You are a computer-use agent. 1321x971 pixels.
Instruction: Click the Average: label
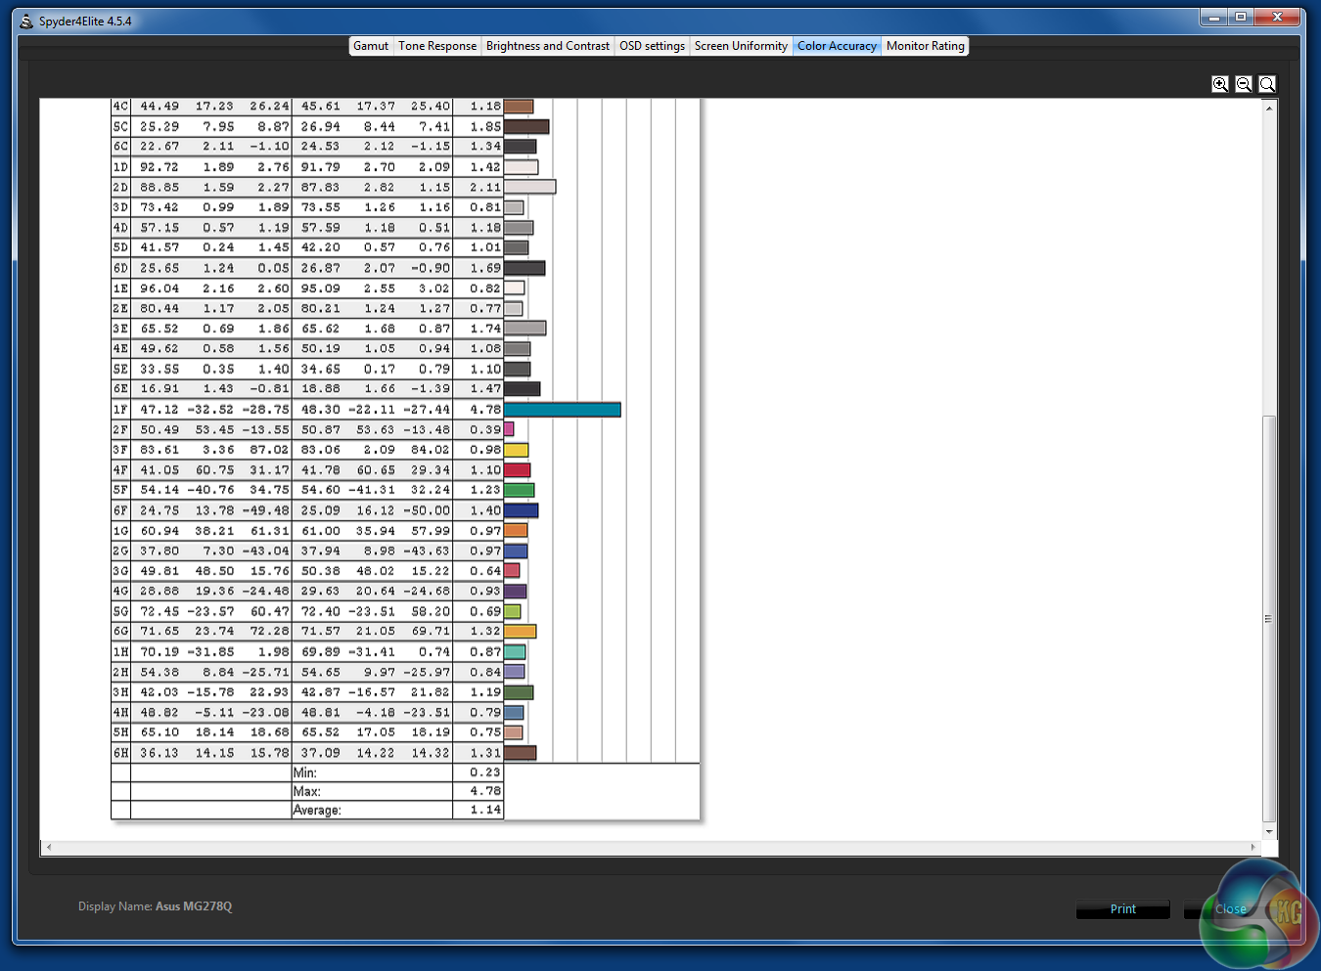317,811
